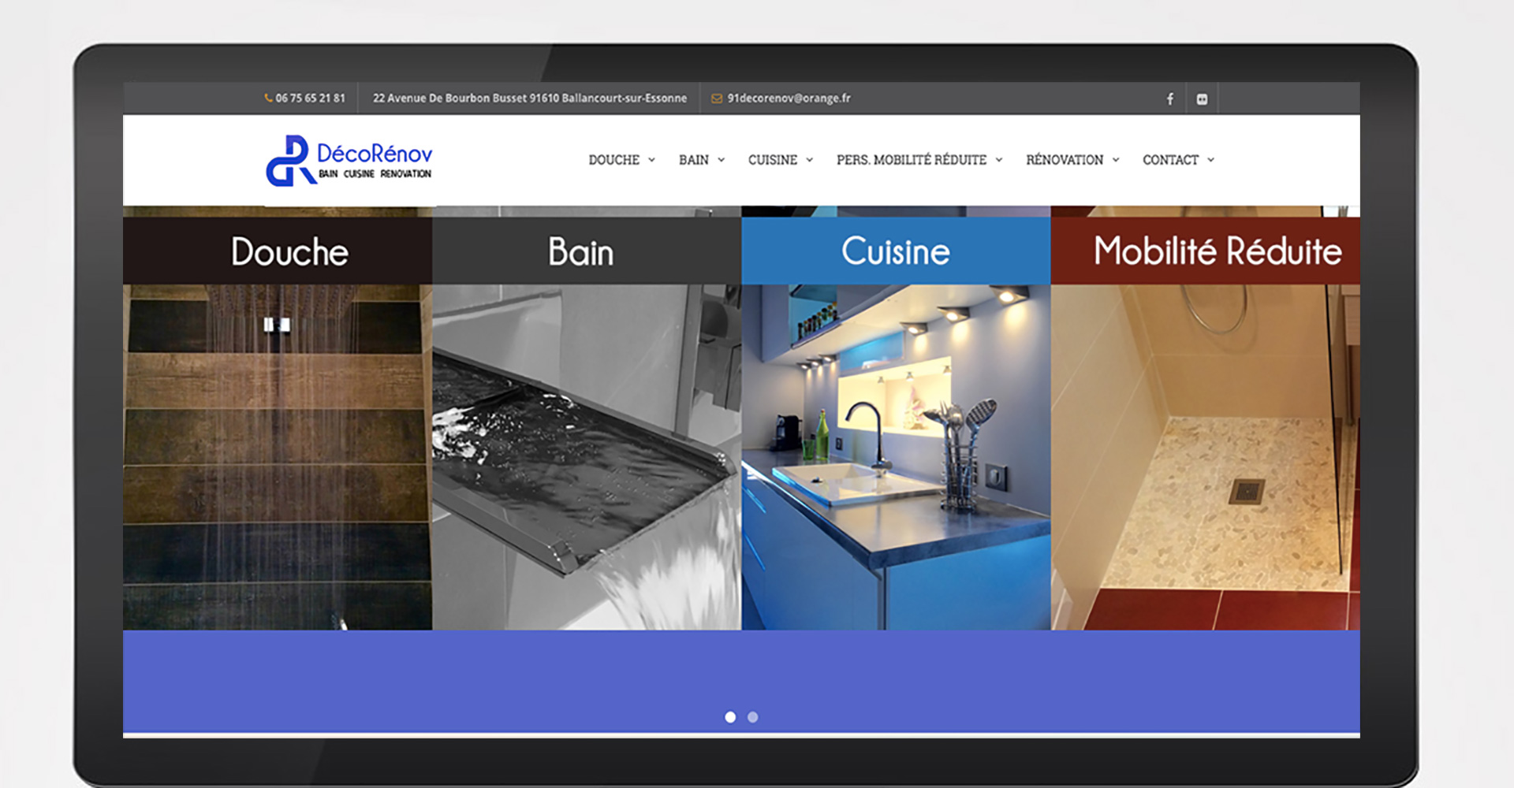This screenshot has height=788, width=1514.
Task: Click the Mobilité Réduite banner title
Action: tap(1218, 251)
